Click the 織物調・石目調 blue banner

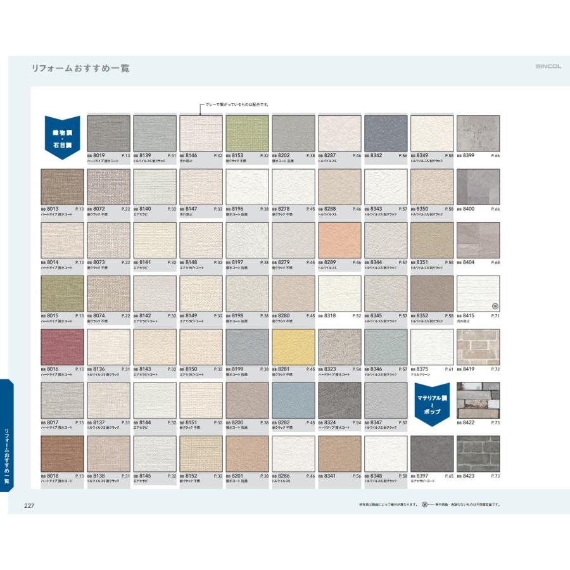click(x=62, y=135)
